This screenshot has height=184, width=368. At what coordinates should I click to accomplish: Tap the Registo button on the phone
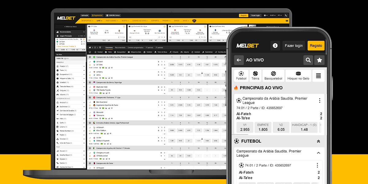[316, 46]
